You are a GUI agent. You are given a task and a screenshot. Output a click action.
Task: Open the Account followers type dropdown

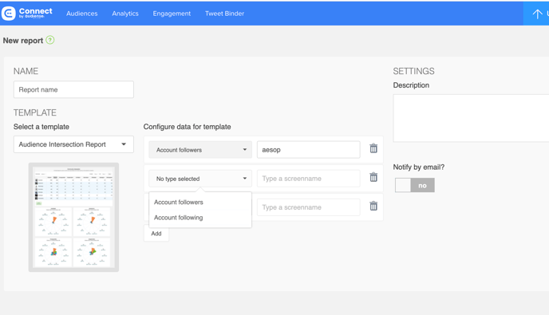click(x=200, y=150)
